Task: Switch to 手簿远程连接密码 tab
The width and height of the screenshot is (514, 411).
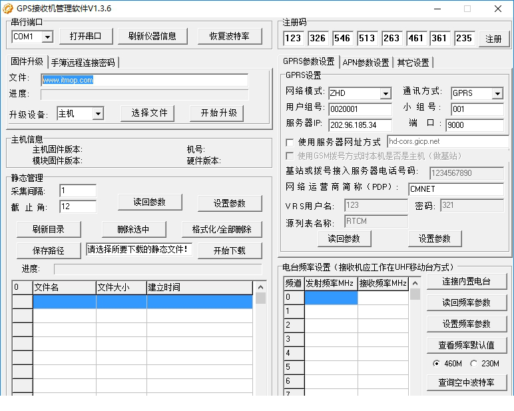Action: (x=83, y=63)
